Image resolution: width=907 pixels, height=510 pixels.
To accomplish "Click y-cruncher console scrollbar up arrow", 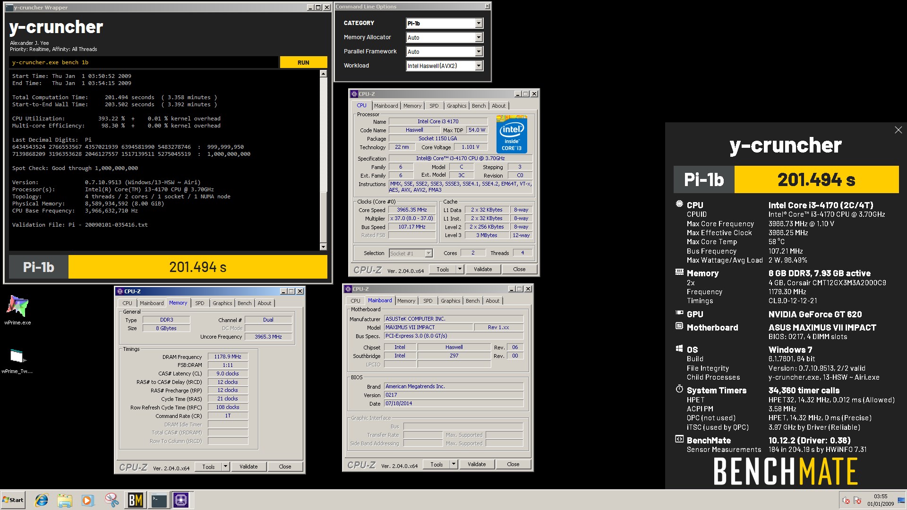I will [x=323, y=74].
